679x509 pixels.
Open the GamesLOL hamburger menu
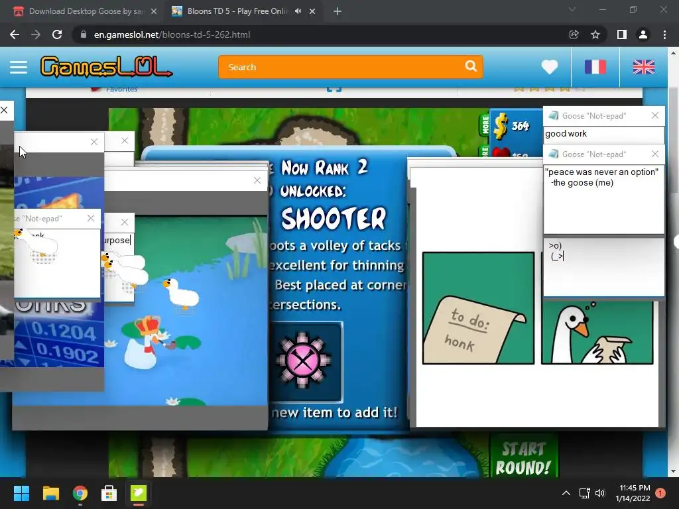[x=19, y=67]
